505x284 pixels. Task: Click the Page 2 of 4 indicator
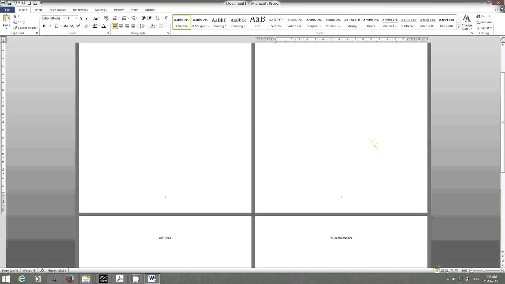(10, 271)
